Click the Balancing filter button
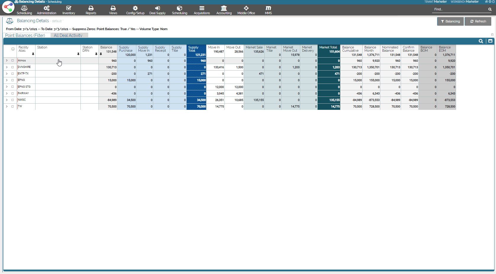The width and height of the screenshot is (496, 274). pyautogui.click(x=450, y=21)
